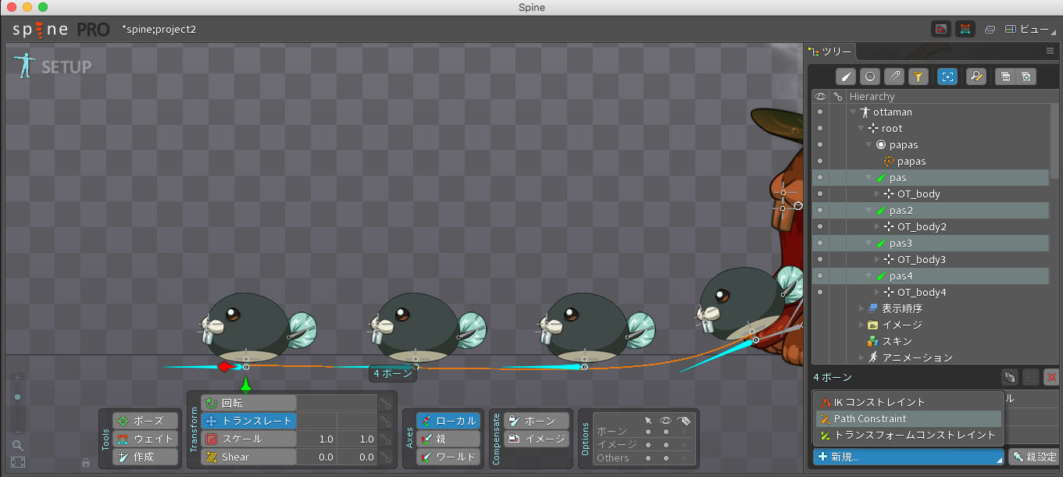Select the スキン tree item
The image size is (1063, 477).
click(x=897, y=341)
